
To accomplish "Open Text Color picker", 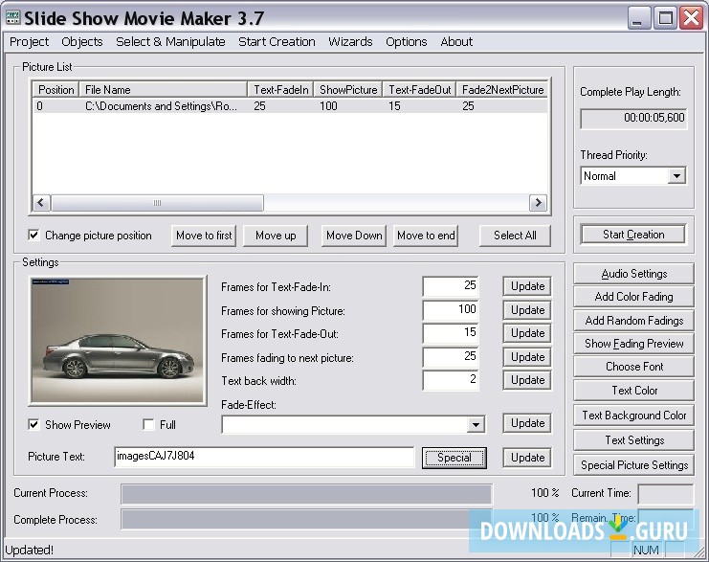I will 634,391.
